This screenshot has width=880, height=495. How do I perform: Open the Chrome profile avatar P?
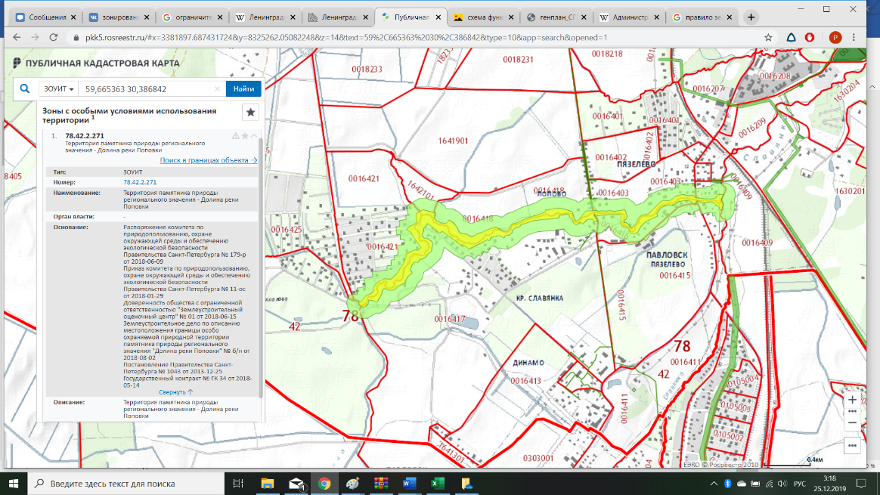835,38
